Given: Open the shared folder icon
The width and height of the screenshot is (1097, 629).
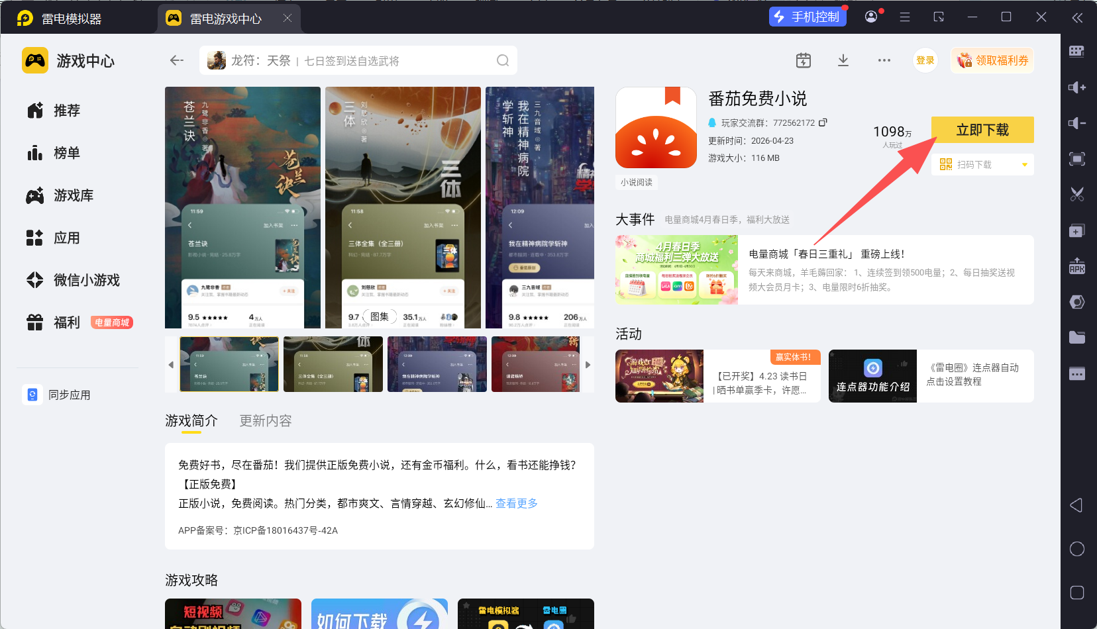Looking at the screenshot, I should coord(1077,338).
